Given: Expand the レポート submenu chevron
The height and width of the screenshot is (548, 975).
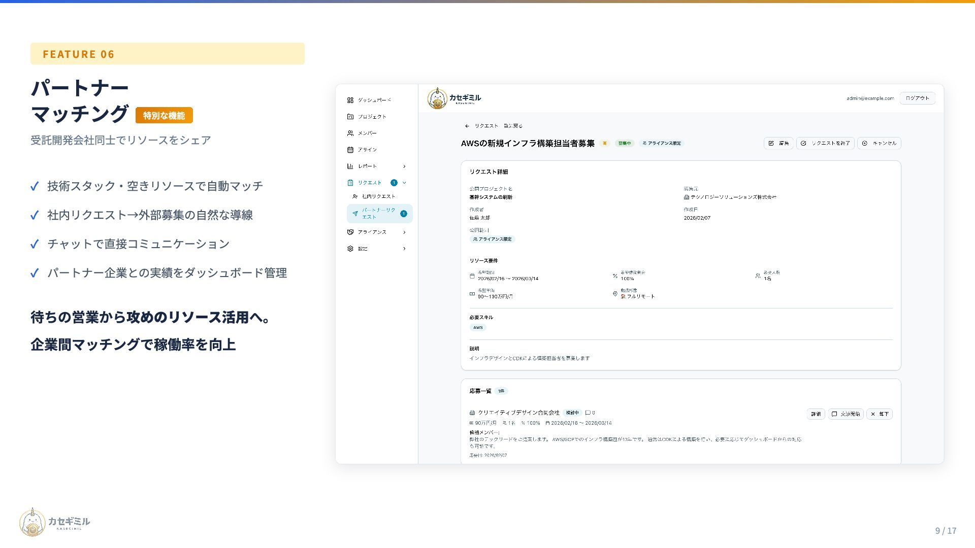Looking at the screenshot, I should pos(404,166).
